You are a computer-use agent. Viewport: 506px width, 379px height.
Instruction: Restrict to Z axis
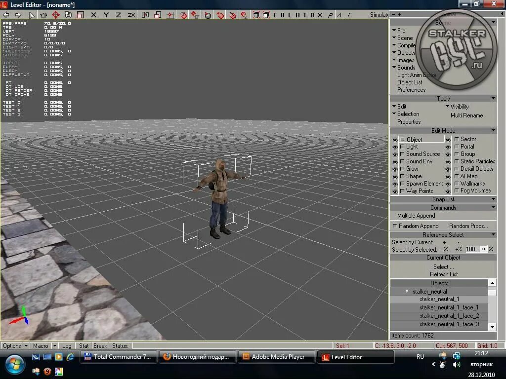coord(119,15)
